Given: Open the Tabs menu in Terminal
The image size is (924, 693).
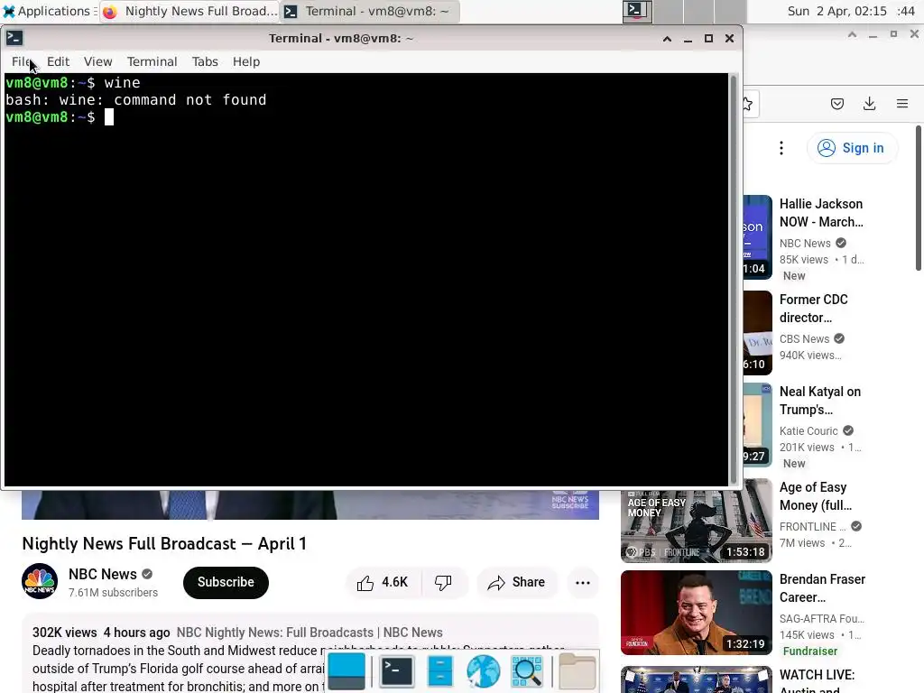Looking at the screenshot, I should click(x=205, y=61).
